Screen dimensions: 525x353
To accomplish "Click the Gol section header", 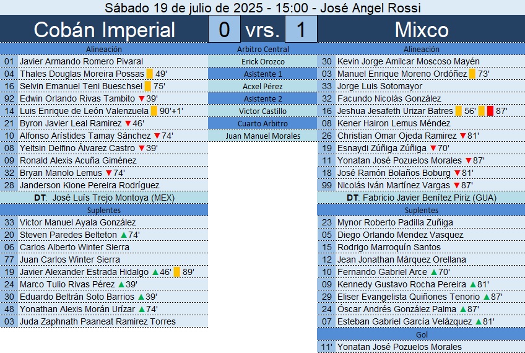I will [x=421, y=334].
